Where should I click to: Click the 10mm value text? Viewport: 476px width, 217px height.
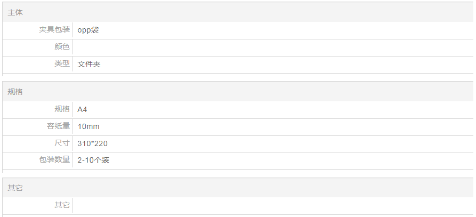pyautogui.click(x=88, y=126)
